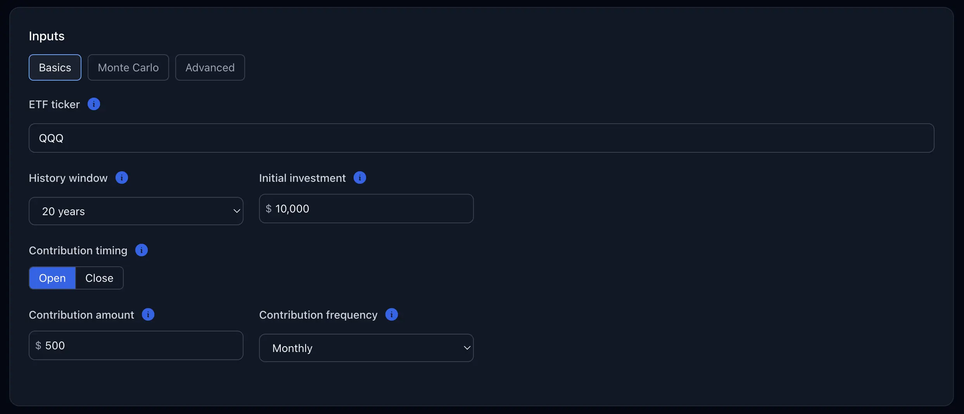Click the dollar sign in Initial investment field
The image size is (964, 414).
click(268, 209)
